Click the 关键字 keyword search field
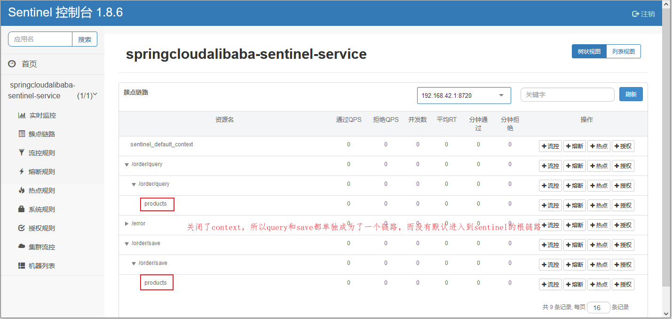 click(567, 95)
